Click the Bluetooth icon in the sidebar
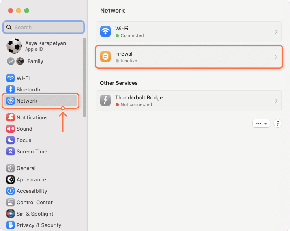The height and width of the screenshot is (231, 290). [11, 89]
